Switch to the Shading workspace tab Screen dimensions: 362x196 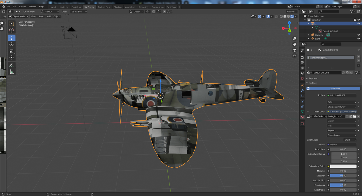click(118, 7)
